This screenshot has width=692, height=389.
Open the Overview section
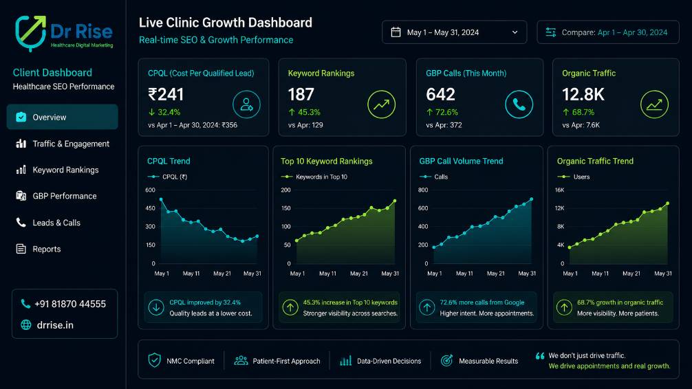(62, 117)
